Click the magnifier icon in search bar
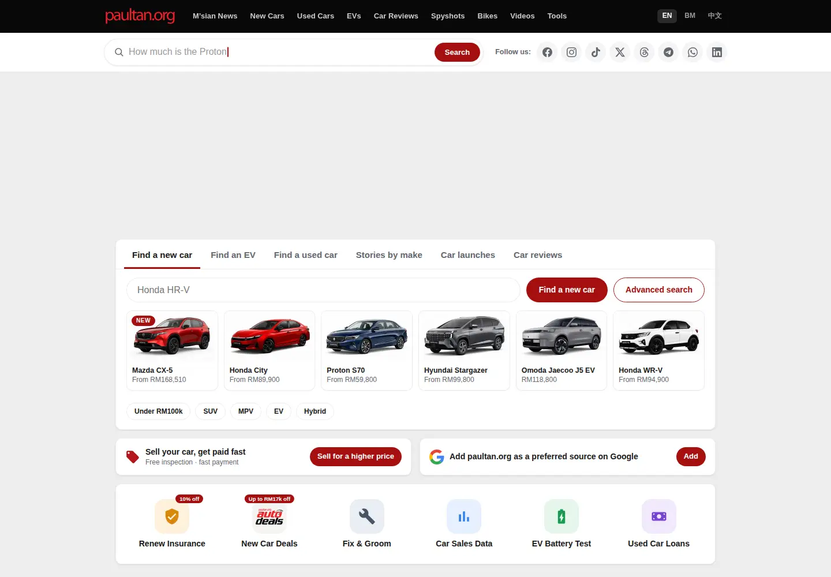Image resolution: width=831 pixels, height=577 pixels. point(119,53)
